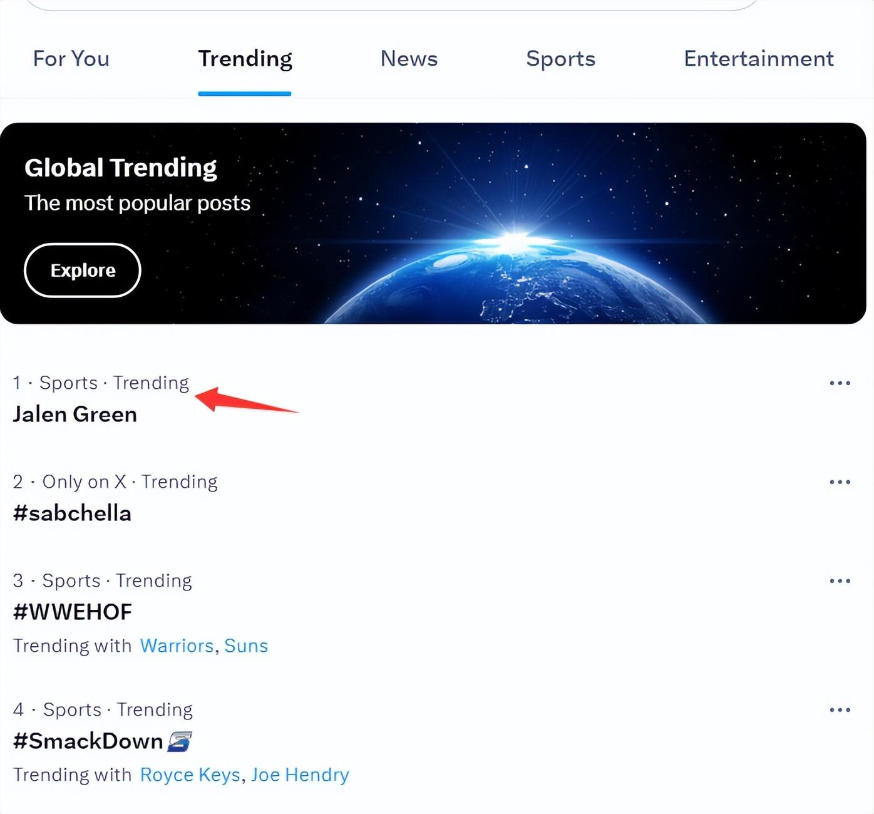
Task: View the #WWEHOF trending hashtag
Action: (x=73, y=612)
